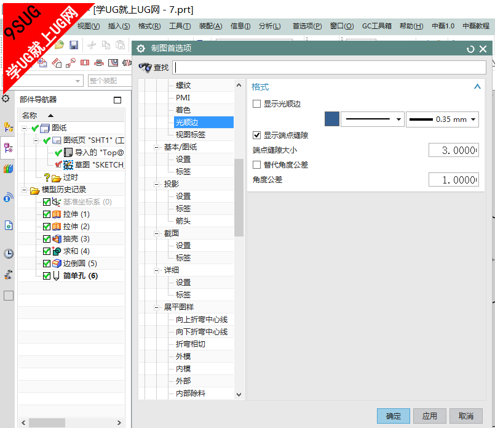The image size is (495, 428).
Task: Click the Detail View circle icon
Action: coord(70,63)
